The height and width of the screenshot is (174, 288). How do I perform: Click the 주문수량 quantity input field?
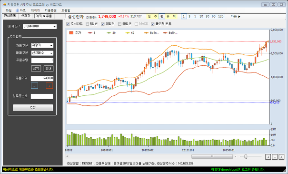(42, 61)
